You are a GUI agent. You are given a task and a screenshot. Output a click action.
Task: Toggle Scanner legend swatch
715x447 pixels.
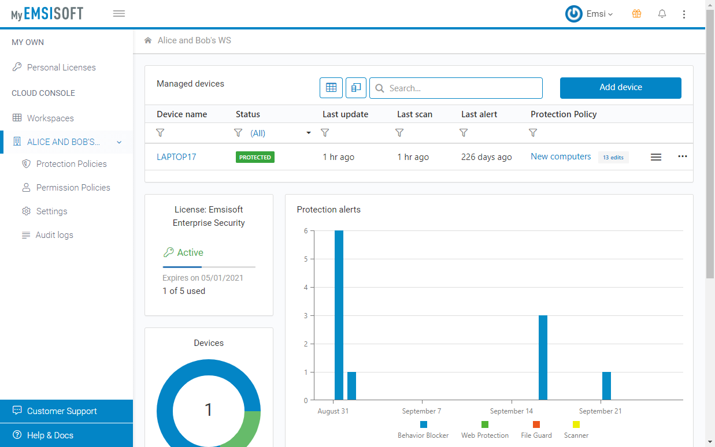[576, 424]
